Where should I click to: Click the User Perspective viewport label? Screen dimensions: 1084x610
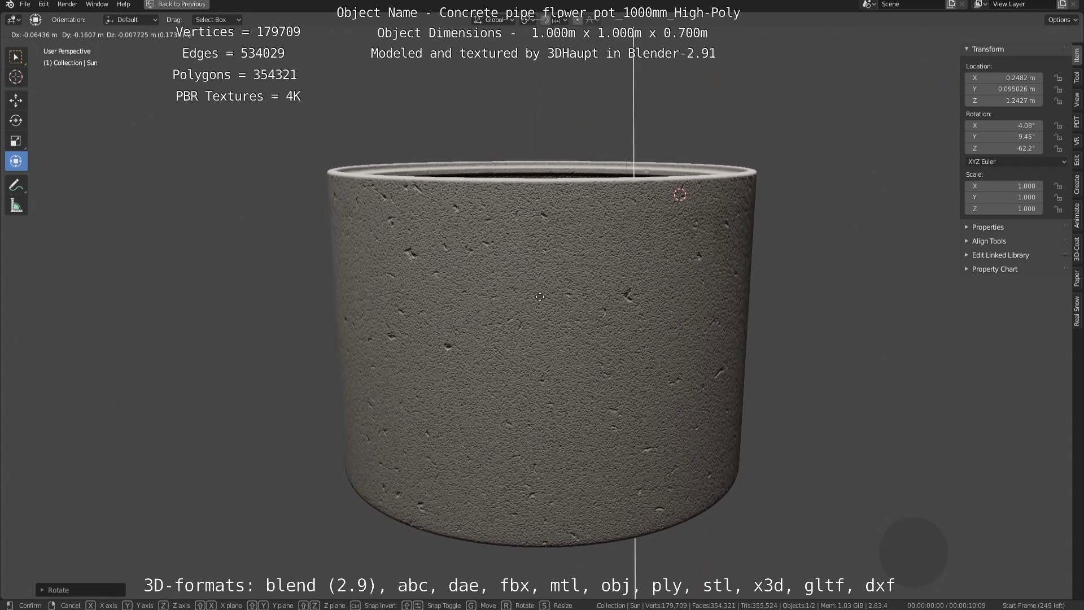67,51
